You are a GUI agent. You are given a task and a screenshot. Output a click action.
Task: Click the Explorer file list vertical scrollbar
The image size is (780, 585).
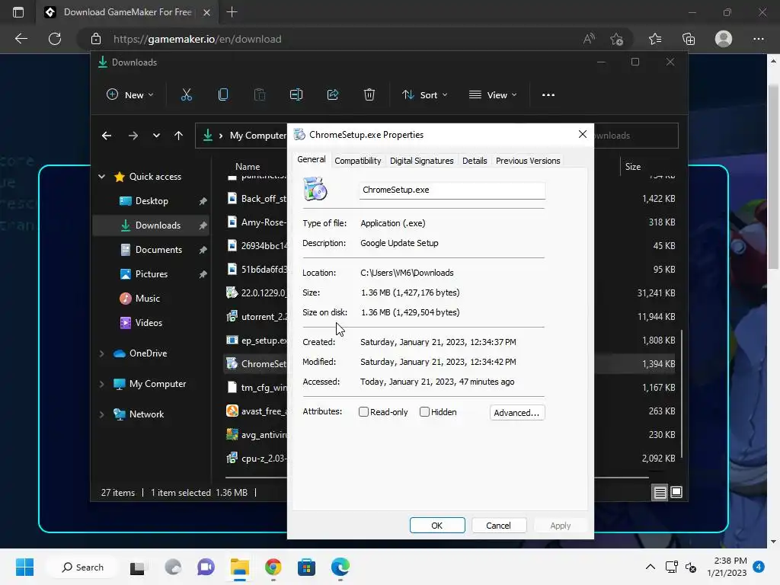coord(682,393)
